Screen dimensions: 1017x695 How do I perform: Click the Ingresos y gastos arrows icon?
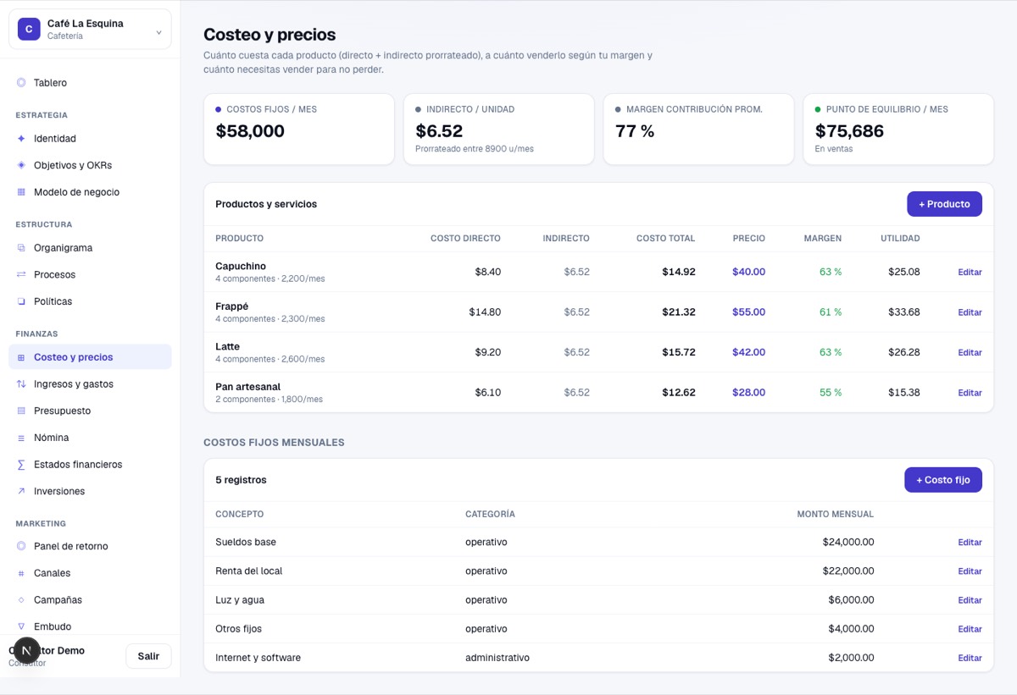[x=21, y=384]
